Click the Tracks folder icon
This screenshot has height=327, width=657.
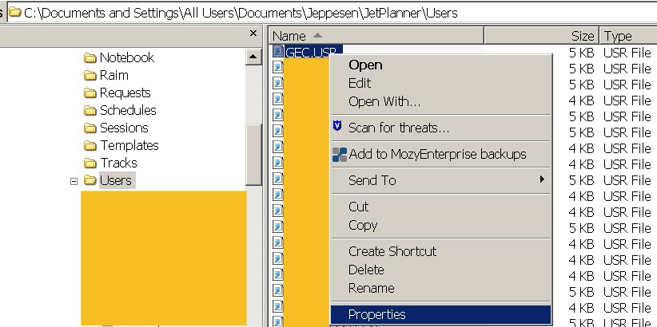click(x=90, y=163)
